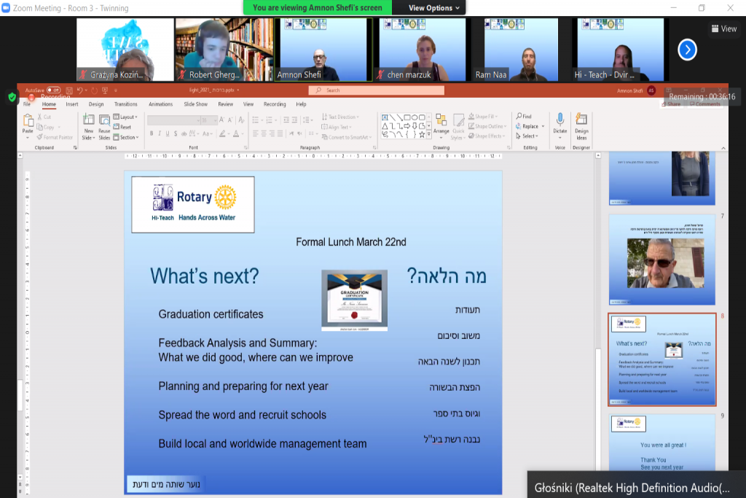Image resolution: width=746 pixels, height=498 pixels.
Task: Click the Share button in PowerPoint
Action: (670, 104)
